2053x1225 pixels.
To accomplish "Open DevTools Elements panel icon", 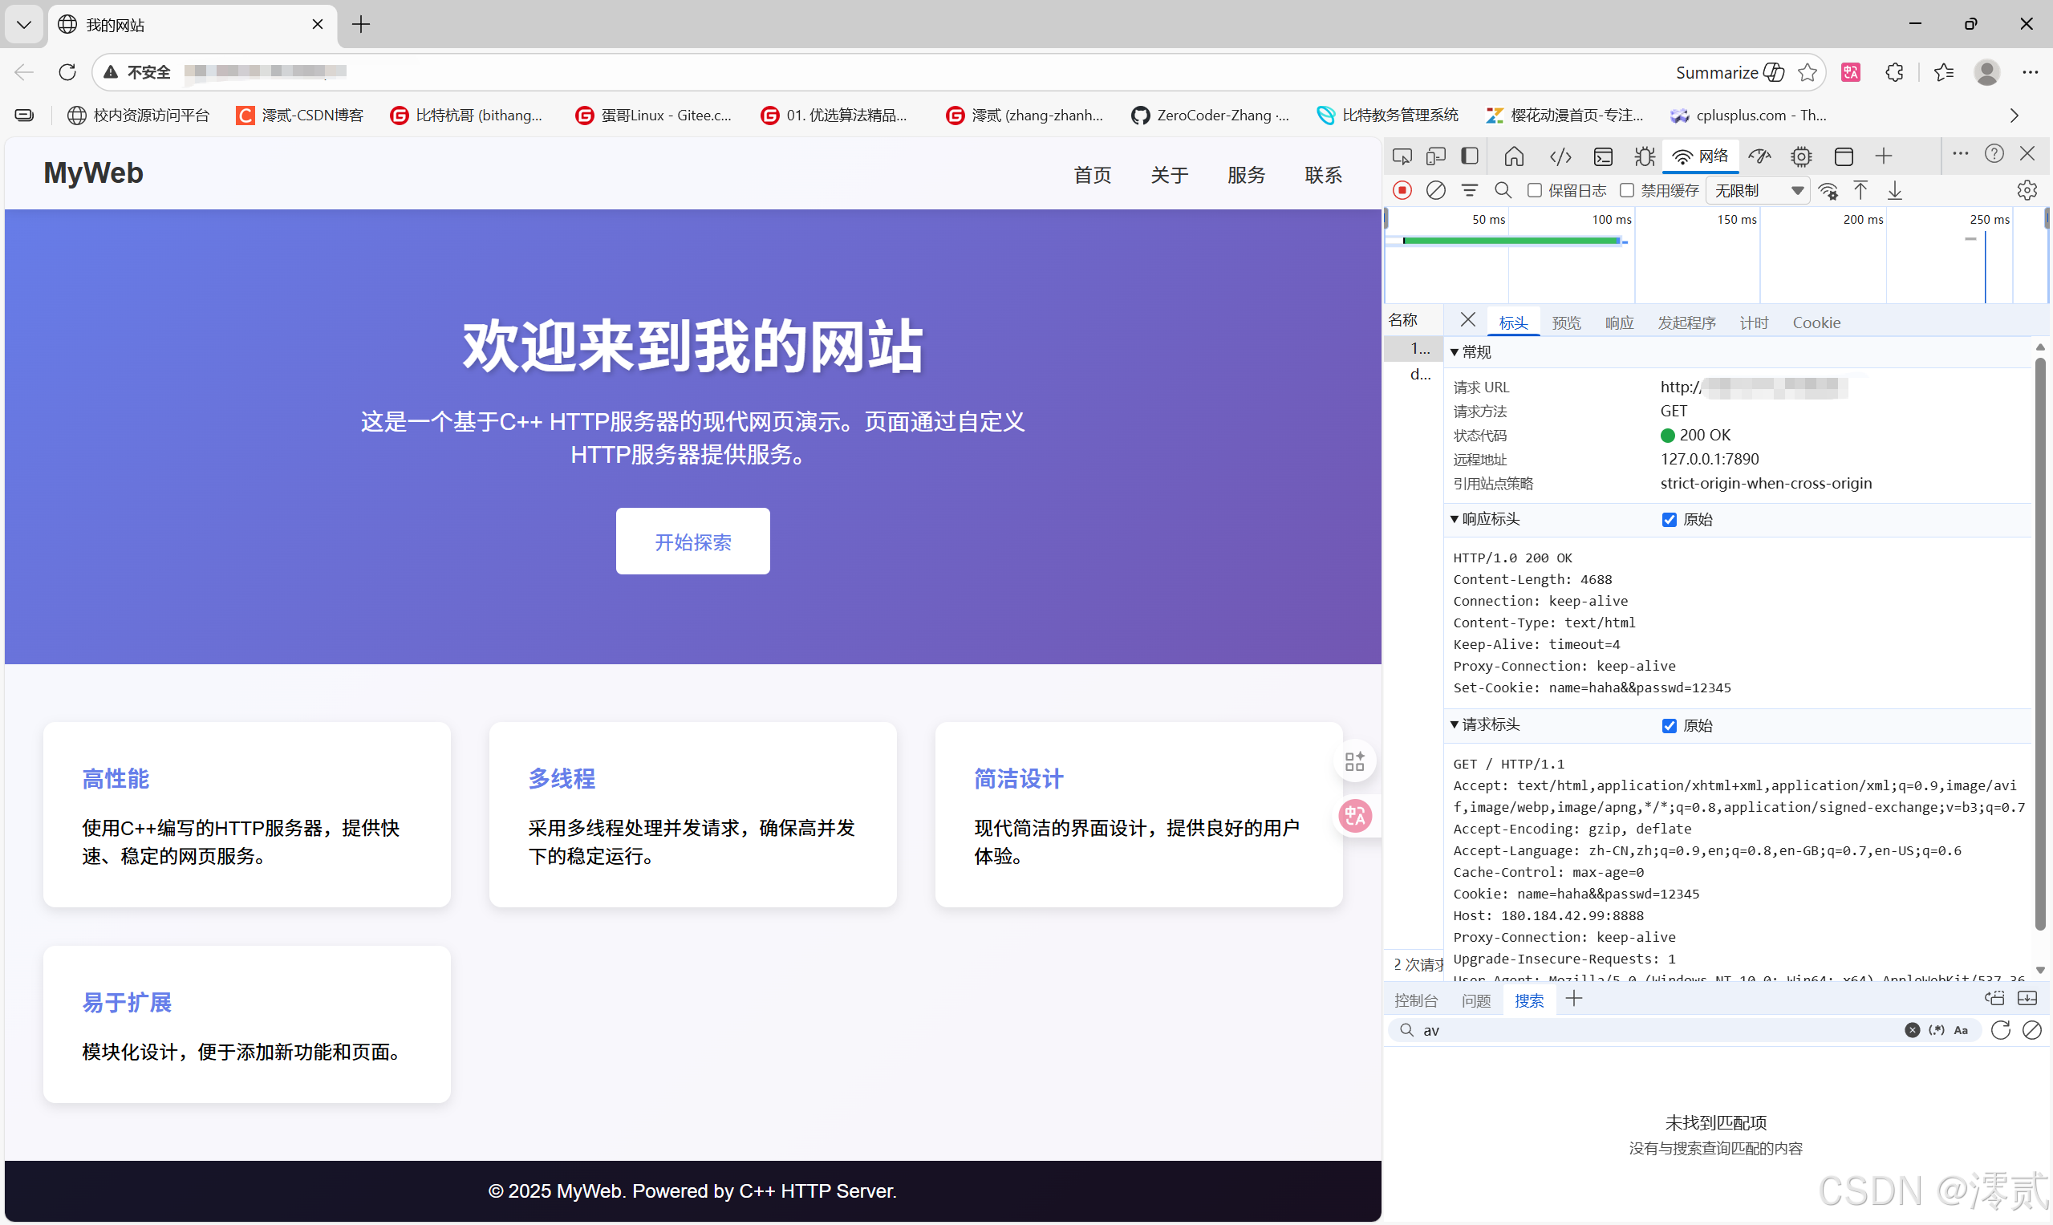I will [x=1560, y=156].
